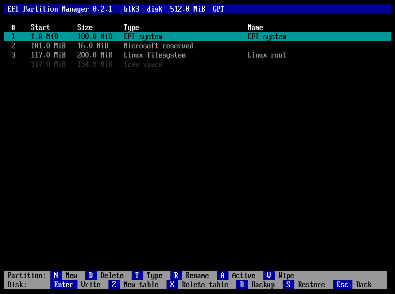Click the Disk: label in bottom bar
Viewport: 395px width, 294px height.
pyautogui.click(x=17, y=285)
